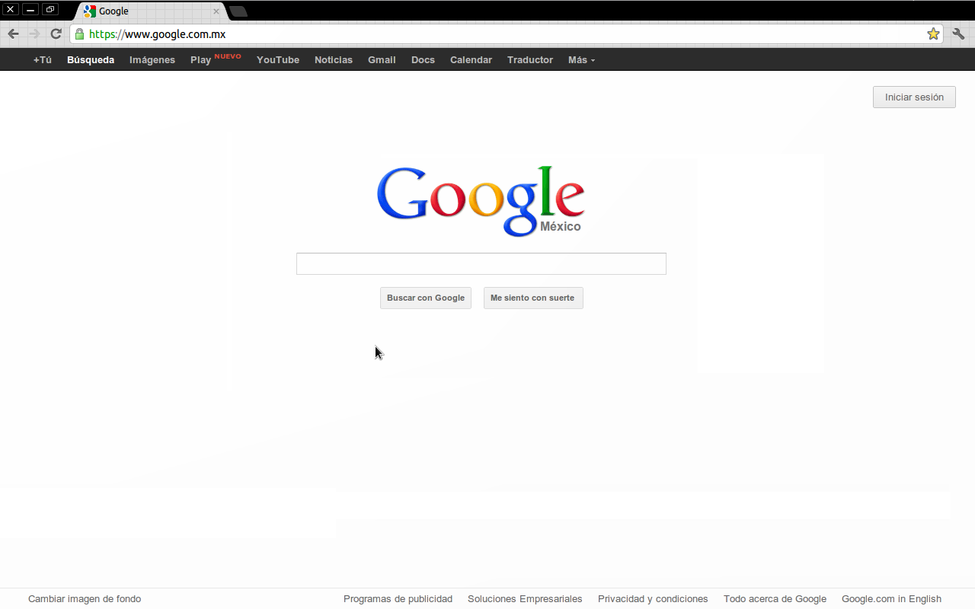Minimize the browser window
Screen dimensions: 975x609
[x=30, y=10]
